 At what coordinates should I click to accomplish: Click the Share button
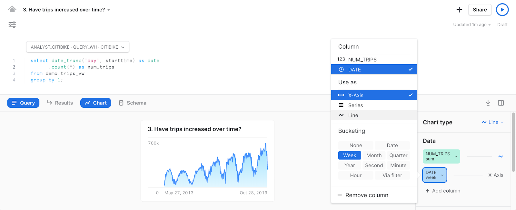pos(480,10)
